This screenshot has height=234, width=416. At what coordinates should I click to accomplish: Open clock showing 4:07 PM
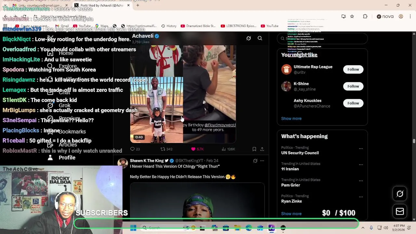tap(399, 228)
